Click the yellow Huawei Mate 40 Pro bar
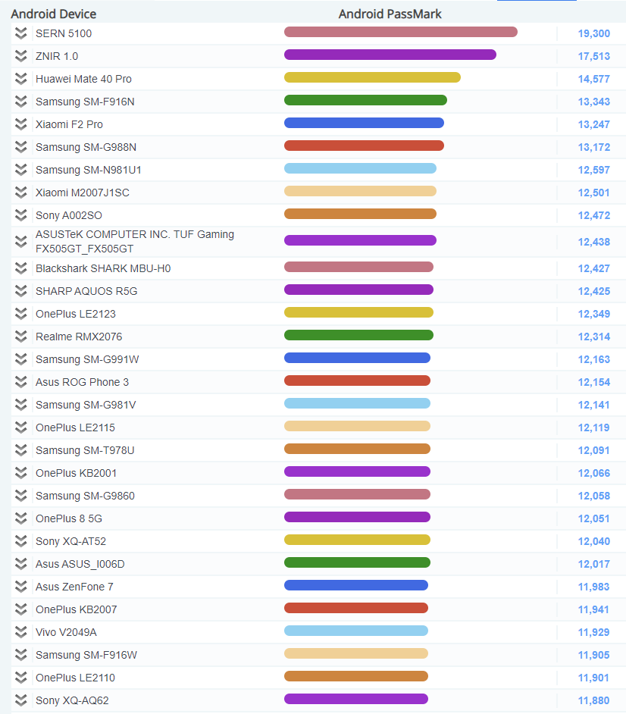Image resolution: width=626 pixels, height=714 pixels. 372,77
